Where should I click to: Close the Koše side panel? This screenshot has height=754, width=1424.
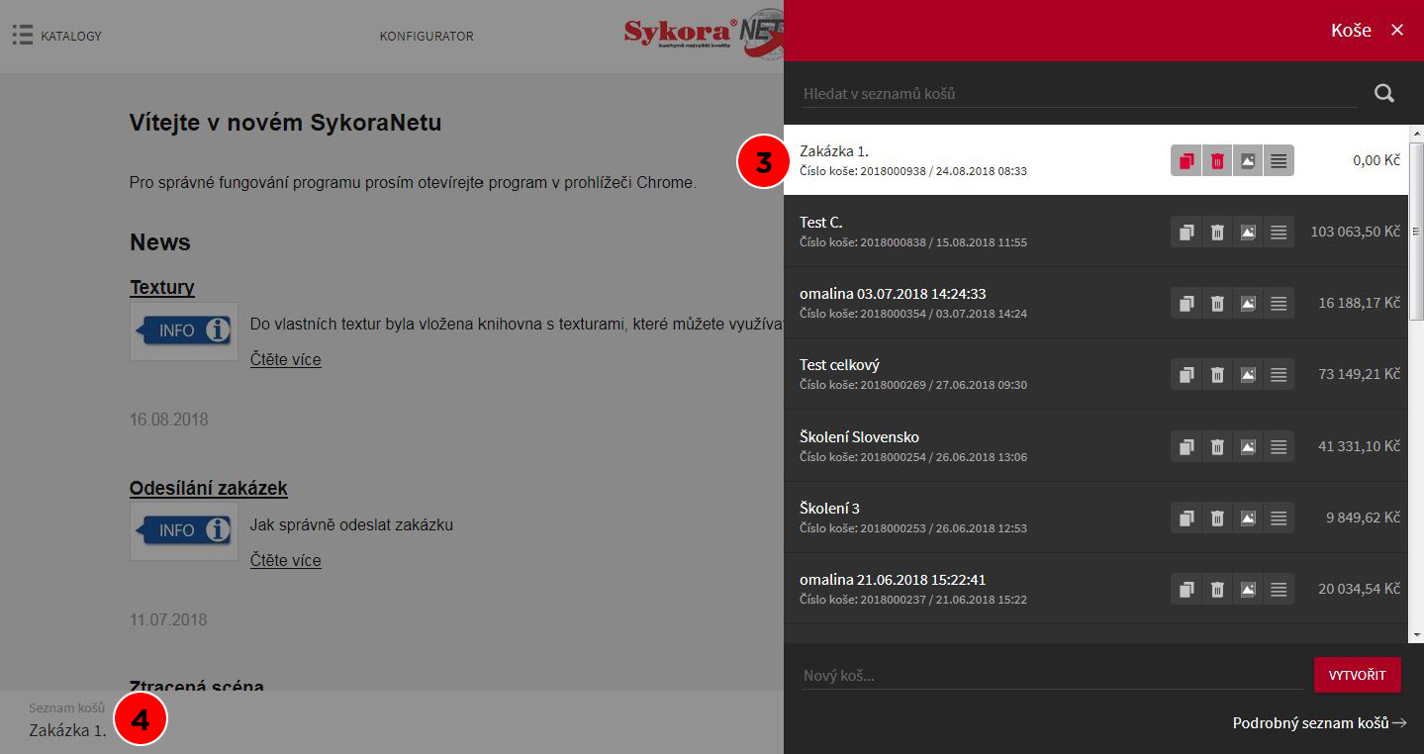tap(1397, 31)
